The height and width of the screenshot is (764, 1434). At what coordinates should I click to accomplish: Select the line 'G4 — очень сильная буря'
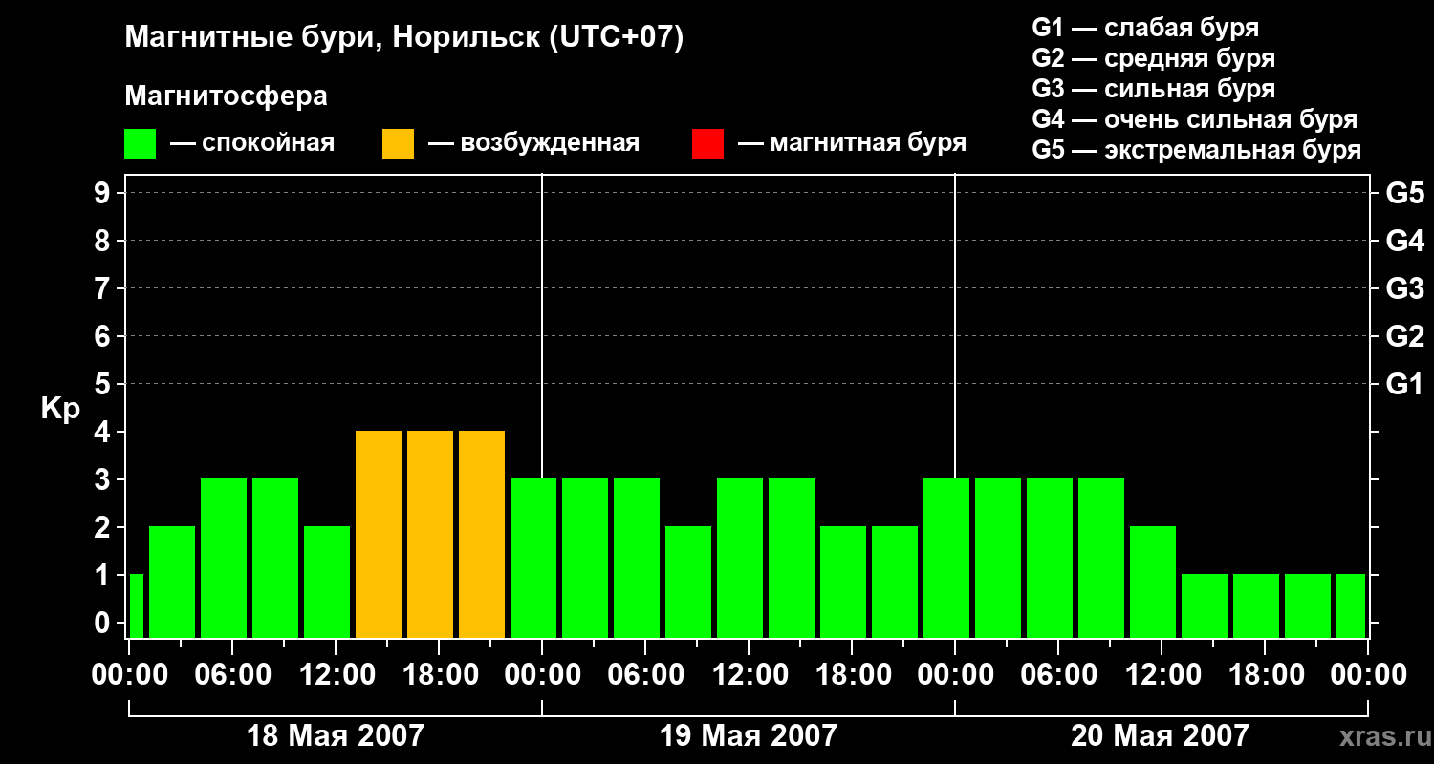click(x=1194, y=119)
